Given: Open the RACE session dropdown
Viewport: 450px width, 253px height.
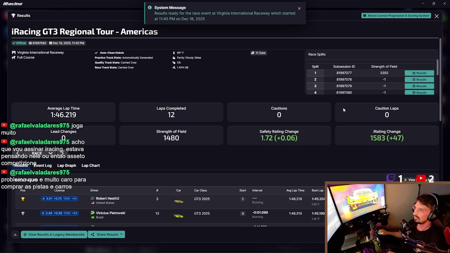Looking at the screenshot, I should click(x=42, y=153).
